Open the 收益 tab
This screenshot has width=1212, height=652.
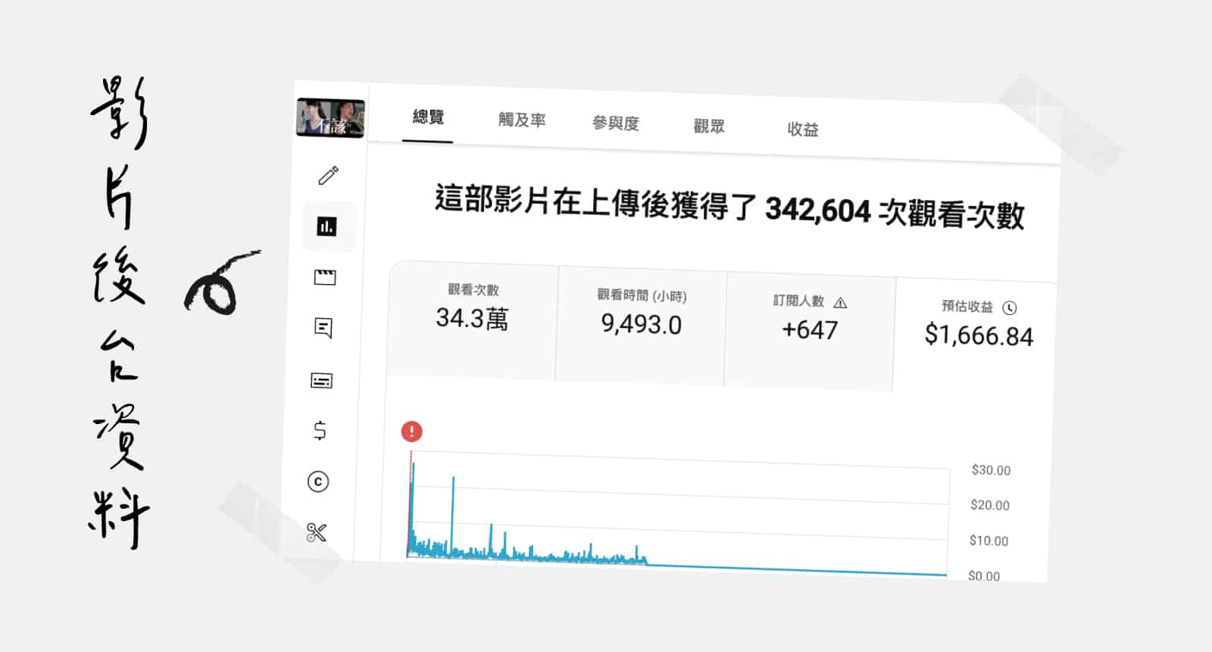pos(803,129)
